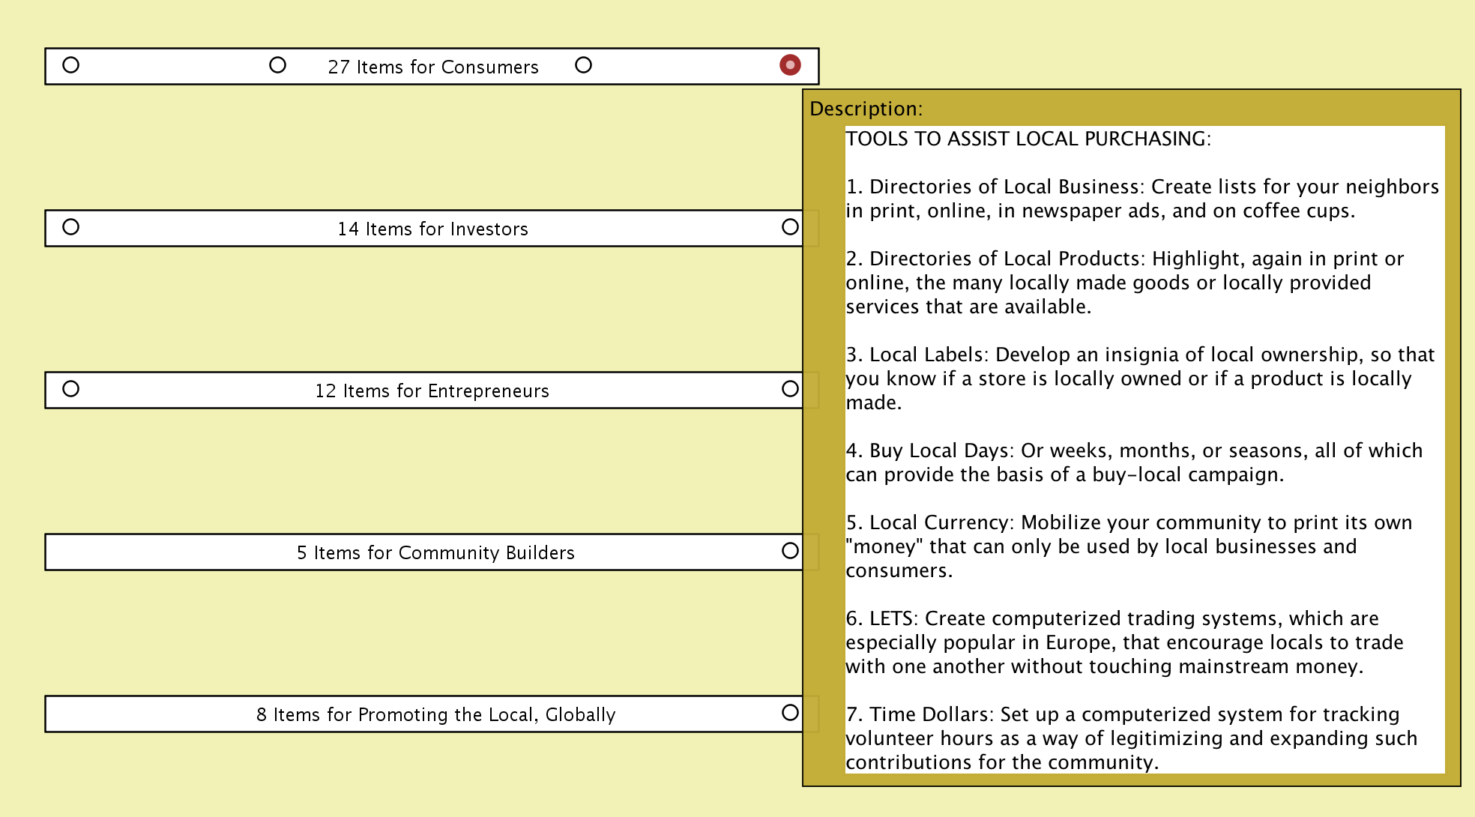Select circle just left of Consumers label
Viewport: 1475px width, 817px height.
coord(277,65)
